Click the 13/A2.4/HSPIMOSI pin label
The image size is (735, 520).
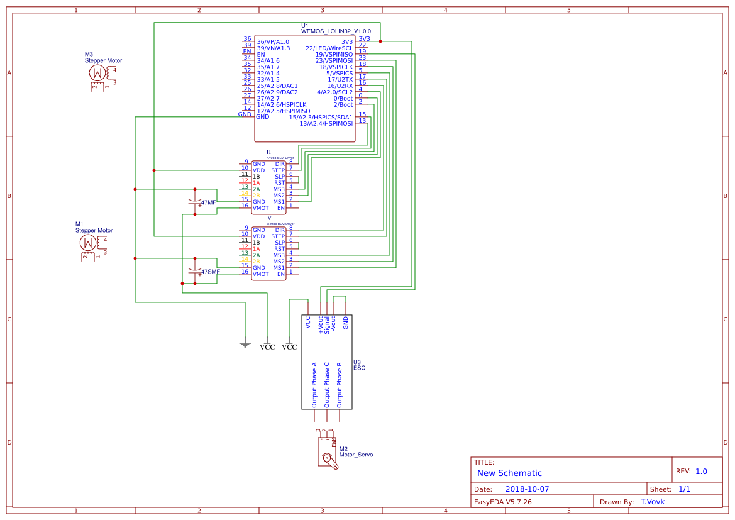pyautogui.click(x=326, y=124)
